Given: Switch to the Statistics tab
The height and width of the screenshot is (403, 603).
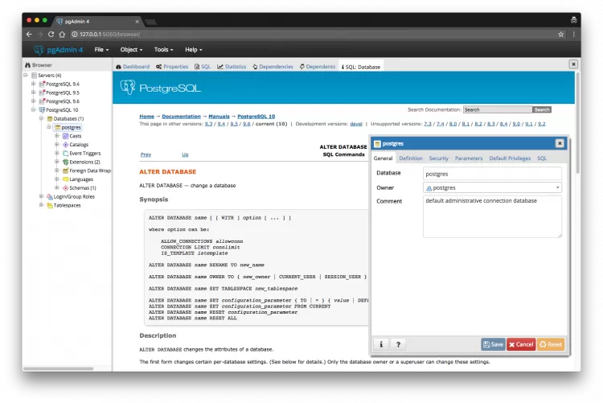Looking at the screenshot, I should pyautogui.click(x=232, y=67).
